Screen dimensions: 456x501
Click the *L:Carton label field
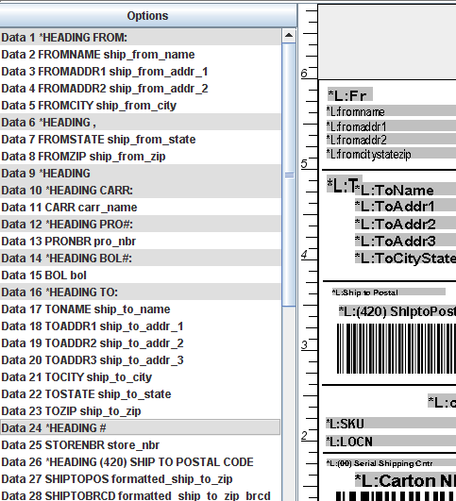tap(405, 480)
